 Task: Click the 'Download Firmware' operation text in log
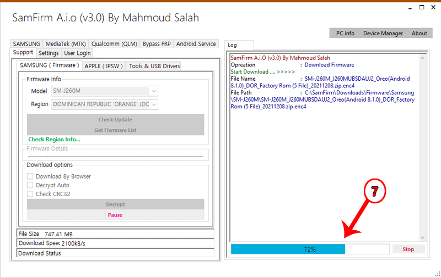click(329, 65)
